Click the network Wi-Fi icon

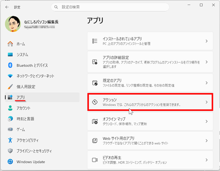point(10,76)
